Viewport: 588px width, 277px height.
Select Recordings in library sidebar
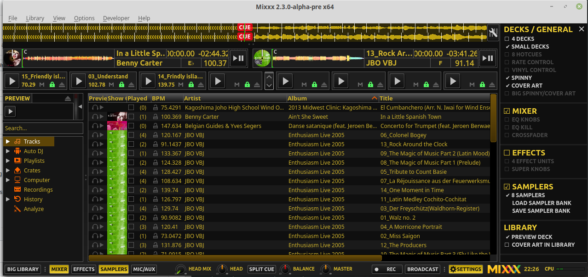coord(38,190)
